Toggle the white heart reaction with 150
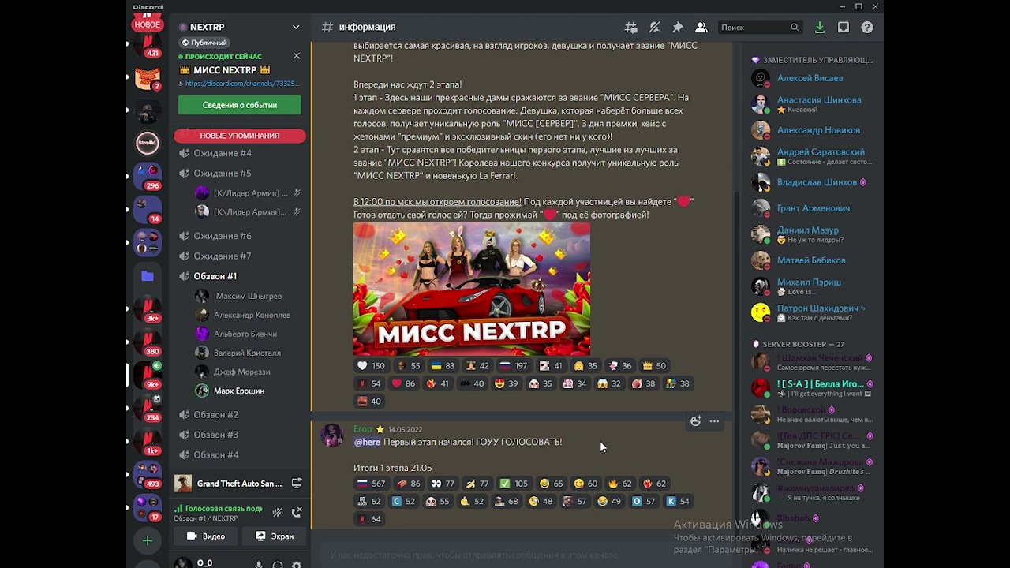The image size is (1010, 568). pos(371,366)
